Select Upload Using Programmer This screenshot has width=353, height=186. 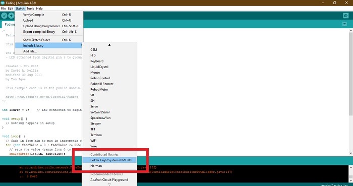[x=49, y=26]
